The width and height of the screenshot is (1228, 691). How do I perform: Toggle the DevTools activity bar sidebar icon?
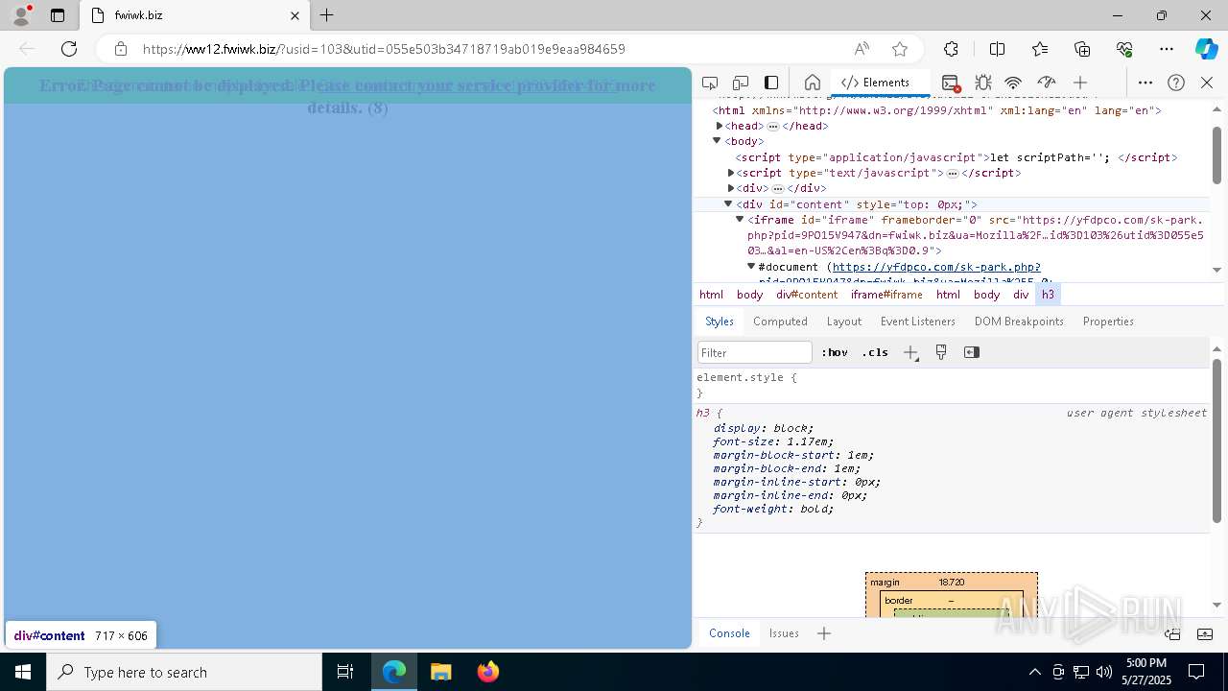pyautogui.click(x=771, y=83)
